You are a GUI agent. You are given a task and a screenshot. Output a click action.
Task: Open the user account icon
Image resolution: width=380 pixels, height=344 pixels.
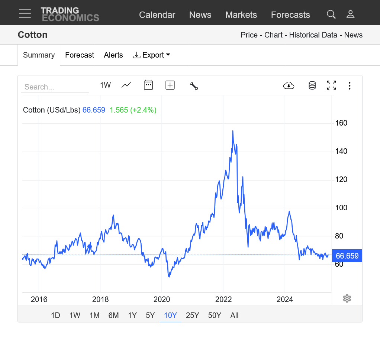pyautogui.click(x=350, y=14)
